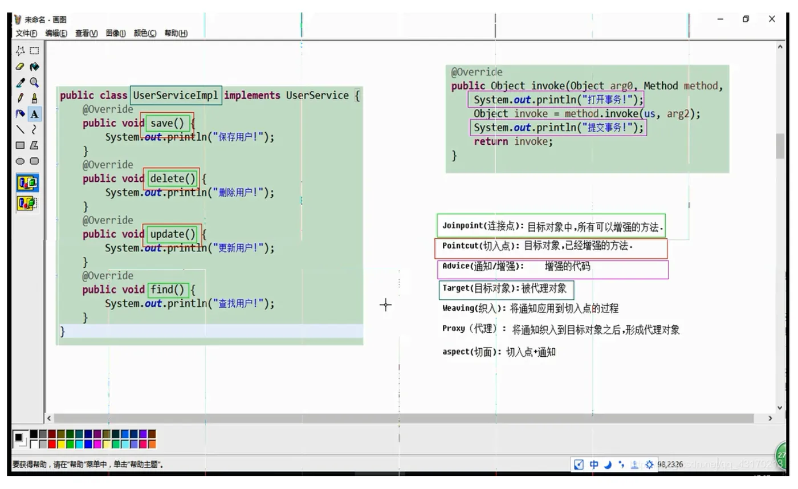Open the 编辑(E) menu
Image resolution: width=798 pixels, height=489 pixels.
(x=56, y=34)
